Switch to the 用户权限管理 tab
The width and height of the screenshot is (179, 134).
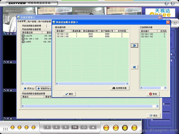pos(44,22)
